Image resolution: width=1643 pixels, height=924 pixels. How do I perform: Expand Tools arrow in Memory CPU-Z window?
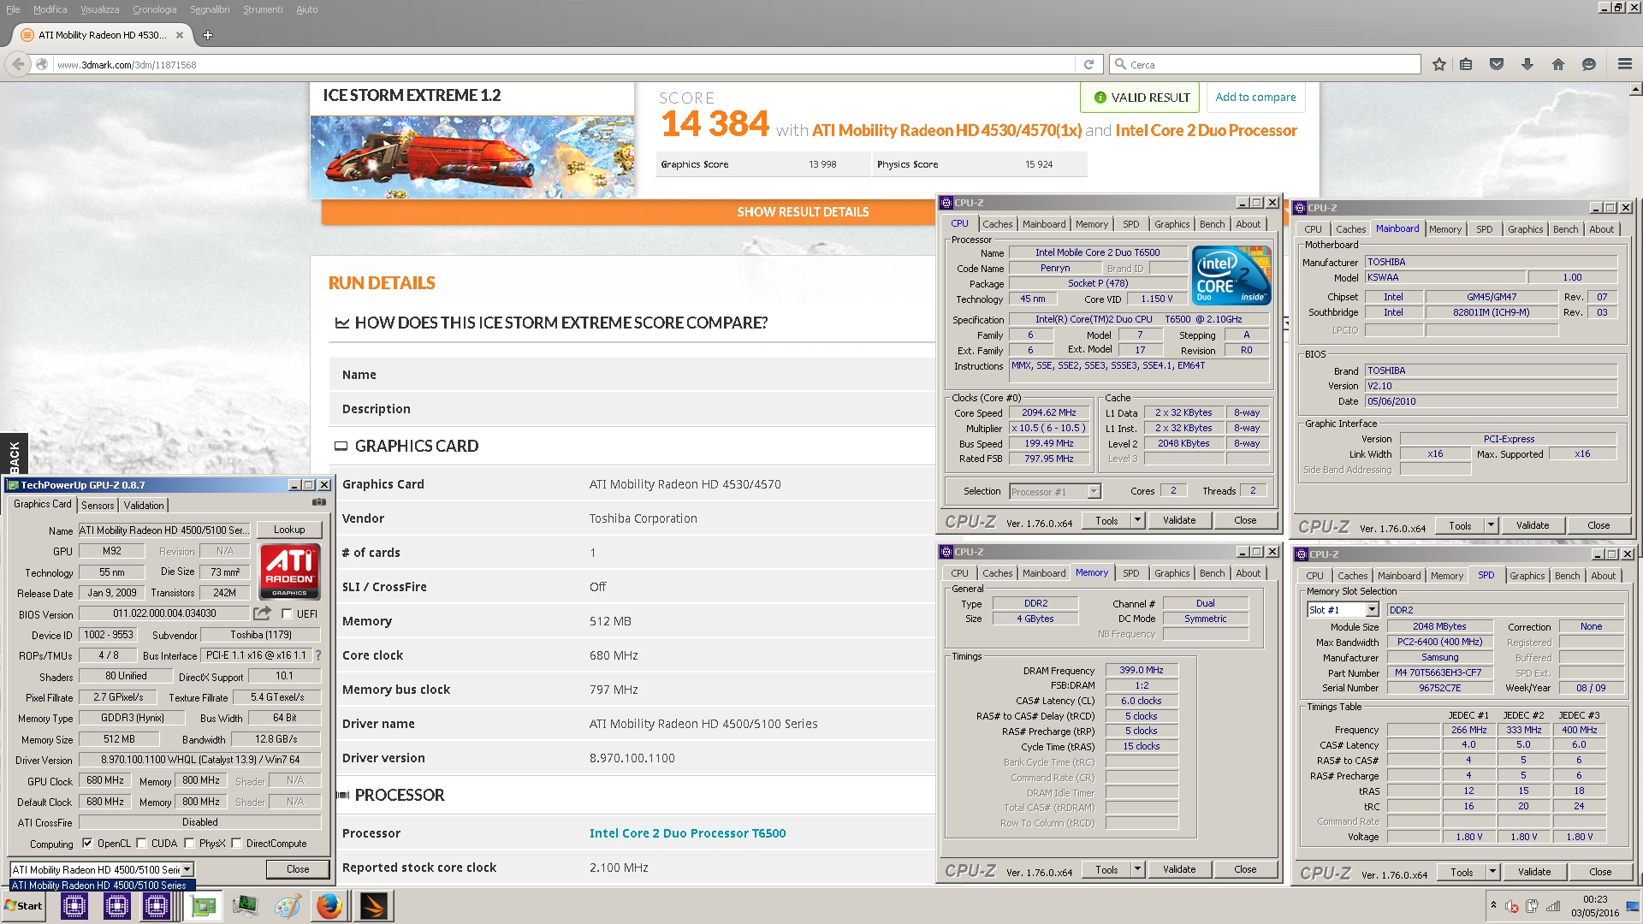coord(1137,869)
